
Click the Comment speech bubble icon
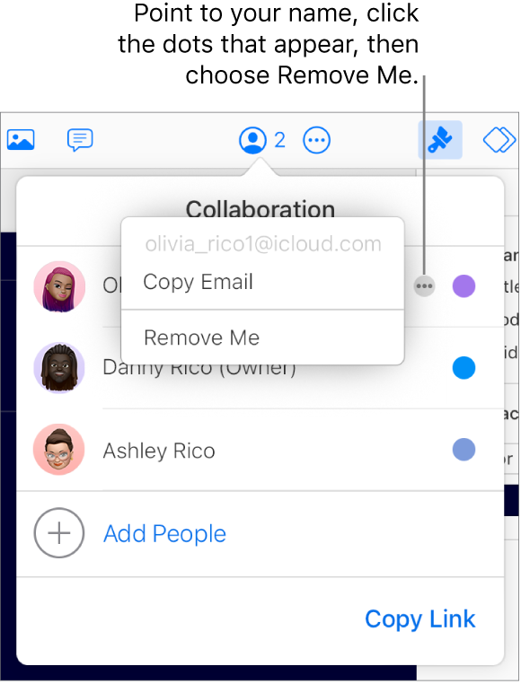coord(80,140)
